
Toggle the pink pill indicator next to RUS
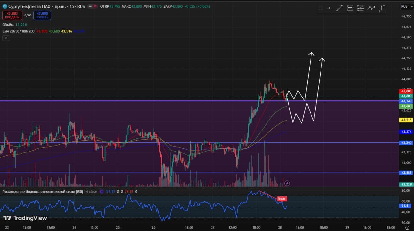pos(95,6)
